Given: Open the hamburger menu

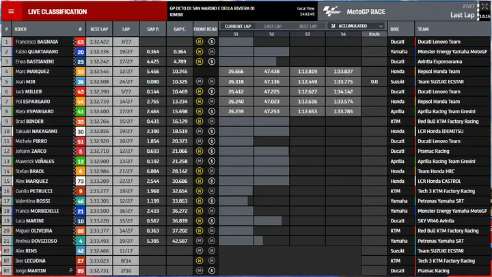Looking at the screenshot, I should [x=11, y=12].
